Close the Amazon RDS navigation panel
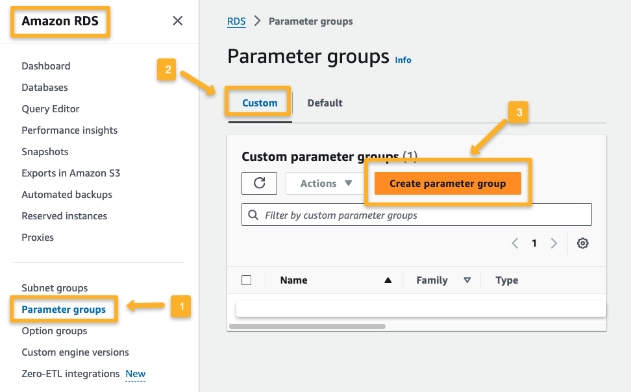Screen dimensions: 631x392 click(x=177, y=21)
